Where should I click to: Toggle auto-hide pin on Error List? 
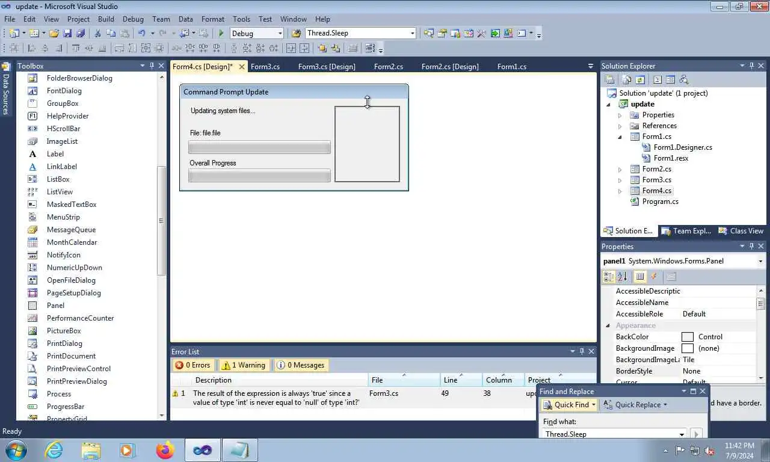pyautogui.click(x=582, y=351)
